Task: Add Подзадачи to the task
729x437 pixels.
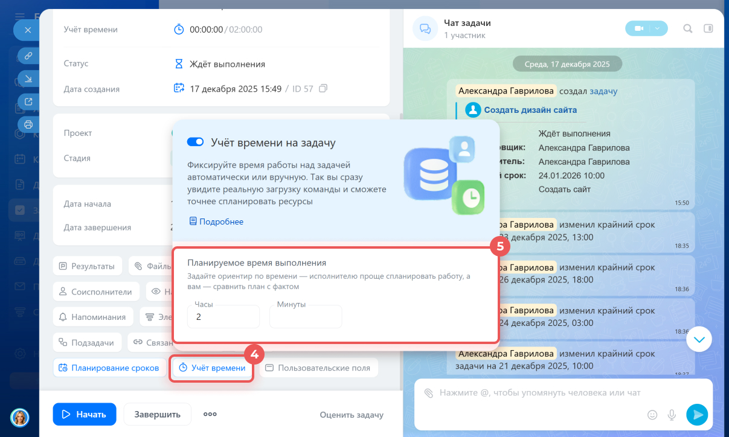Action: coord(87,342)
